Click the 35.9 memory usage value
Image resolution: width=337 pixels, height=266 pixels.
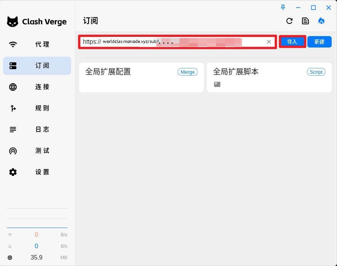pos(36,257)
